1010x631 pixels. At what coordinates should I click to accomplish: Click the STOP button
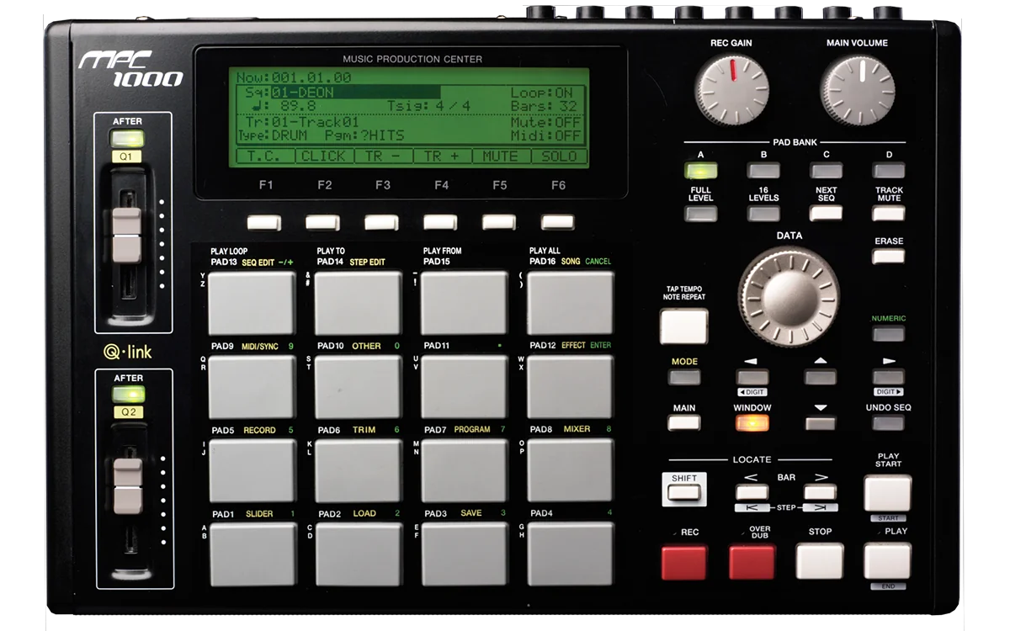pos(820,561)
